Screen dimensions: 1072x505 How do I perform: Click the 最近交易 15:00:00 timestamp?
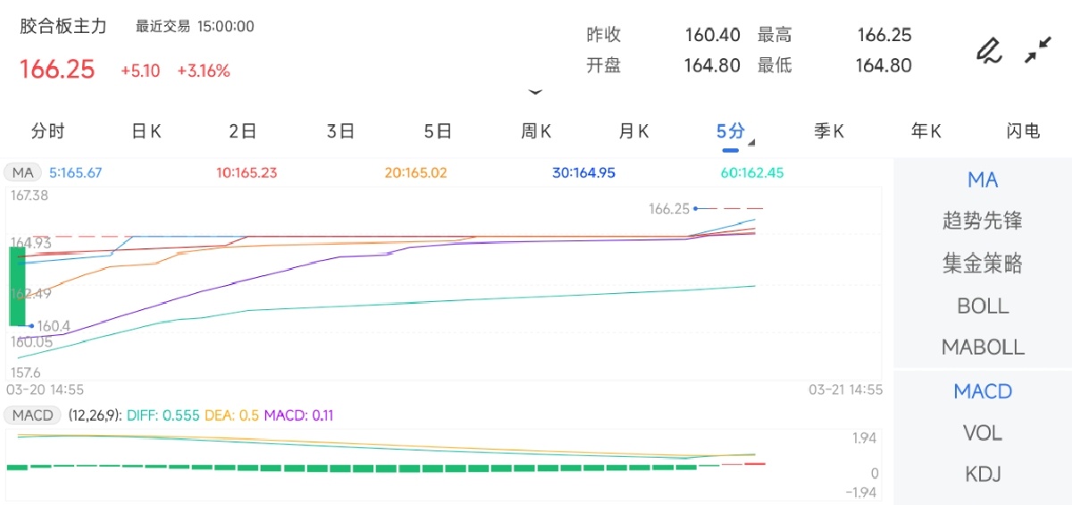coord(195,27)
